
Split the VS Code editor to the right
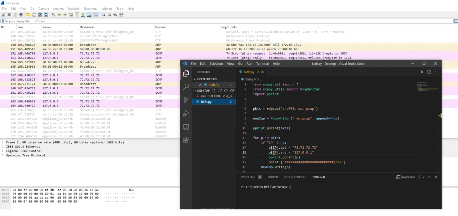[x=429, y=72]
